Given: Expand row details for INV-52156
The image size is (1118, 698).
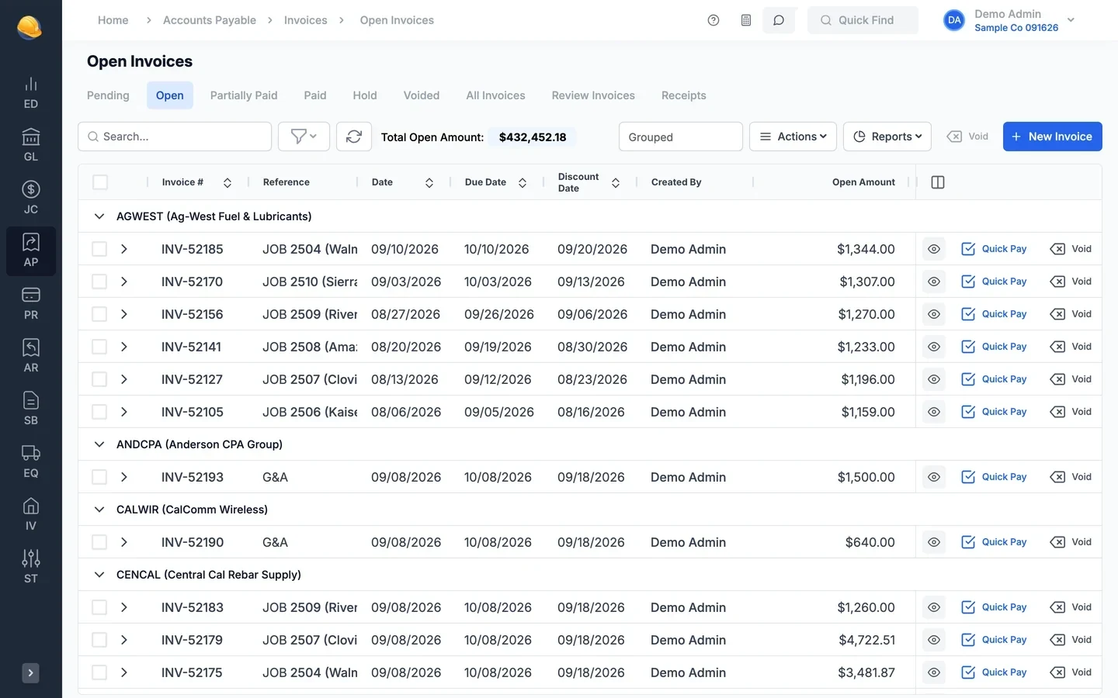Looking at the screenshot, I should point(124,314).
